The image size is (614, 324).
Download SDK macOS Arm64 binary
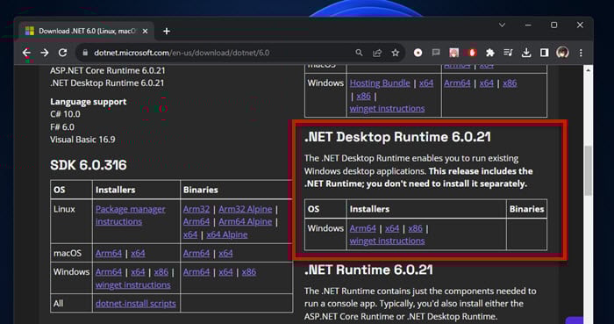point(196,254)
